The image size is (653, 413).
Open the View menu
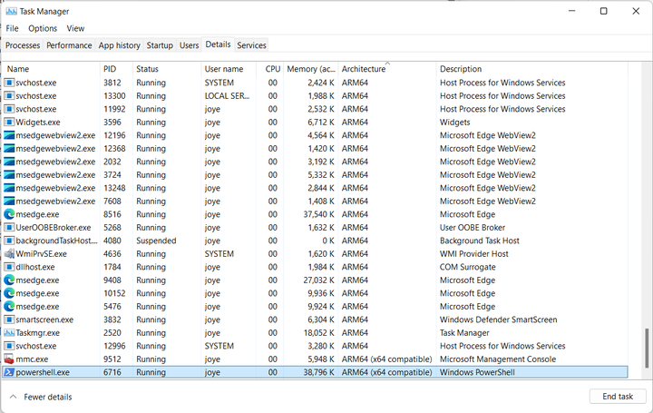(x=75, y=28)
